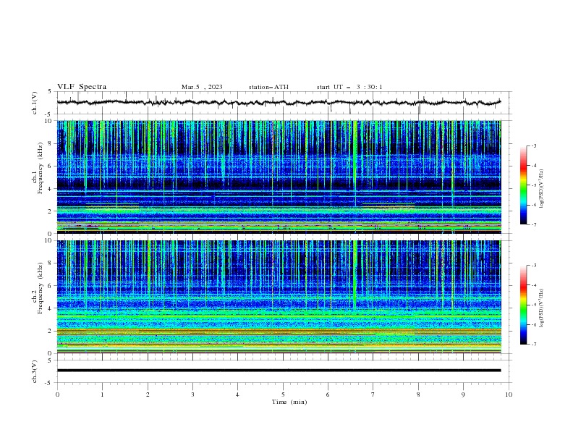Screen dimensions: 573x443
Task: Click "-5" tick on ch.3(V) axis
Action: pyautogui.click(x=48, y=383)
